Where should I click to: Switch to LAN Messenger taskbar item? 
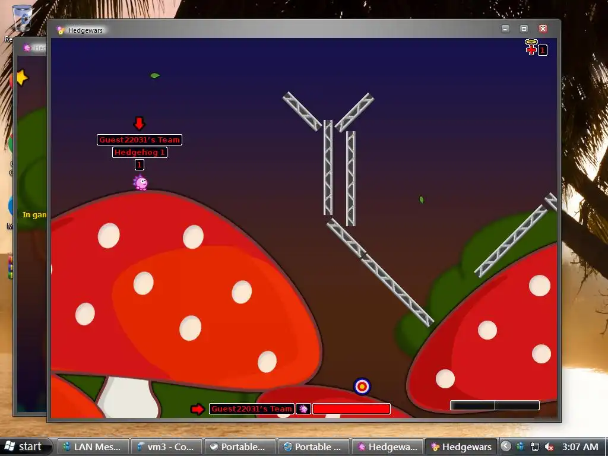[x=92, y=446]
